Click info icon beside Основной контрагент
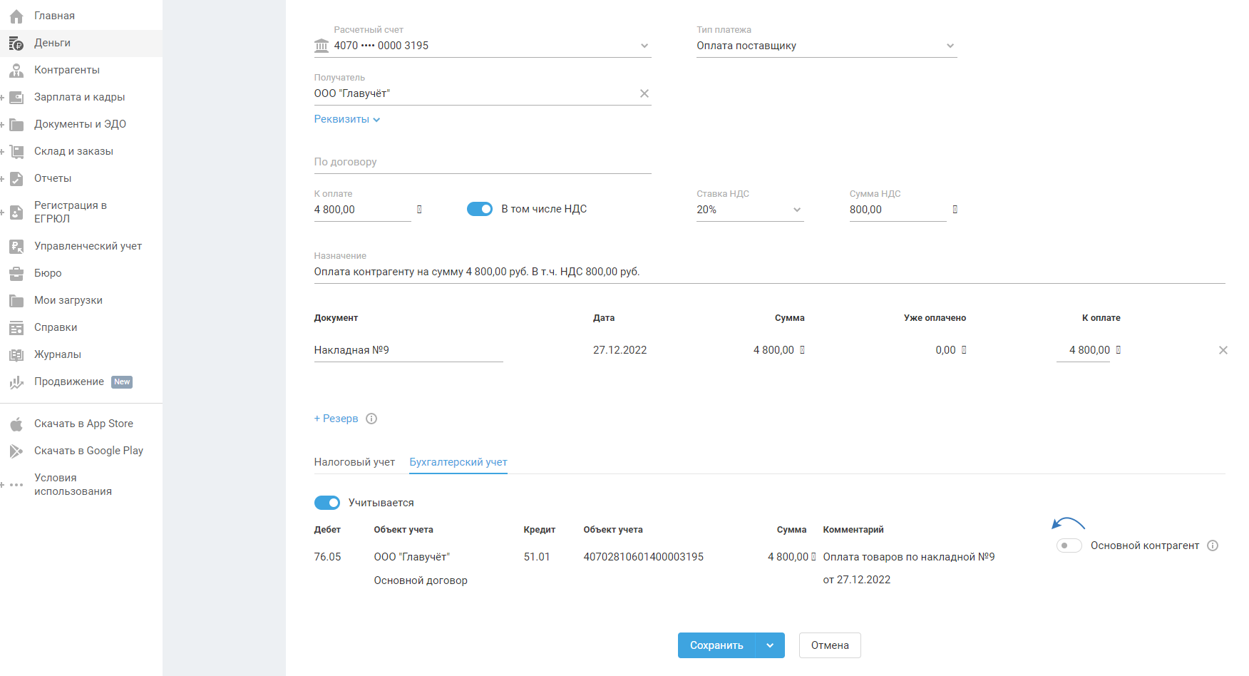 pos(1213,546)
